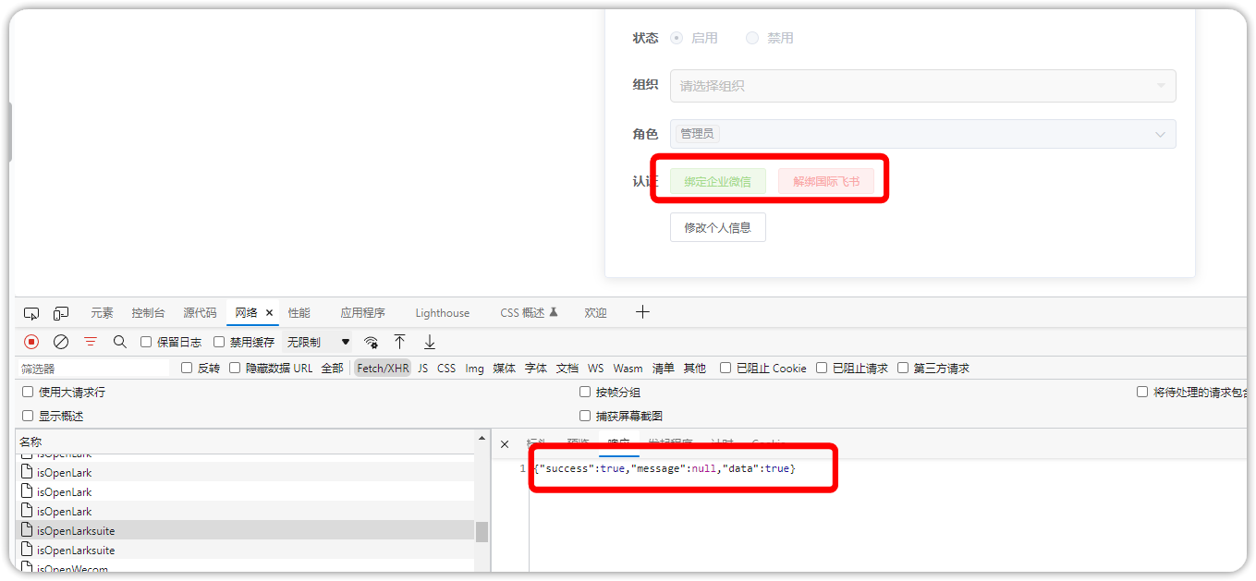Check the 第三方请求 option
The width and height of the screenshot is (1256, 581).
coord(903,368)
